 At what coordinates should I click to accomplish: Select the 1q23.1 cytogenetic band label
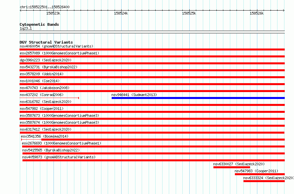tap(26, 28)
